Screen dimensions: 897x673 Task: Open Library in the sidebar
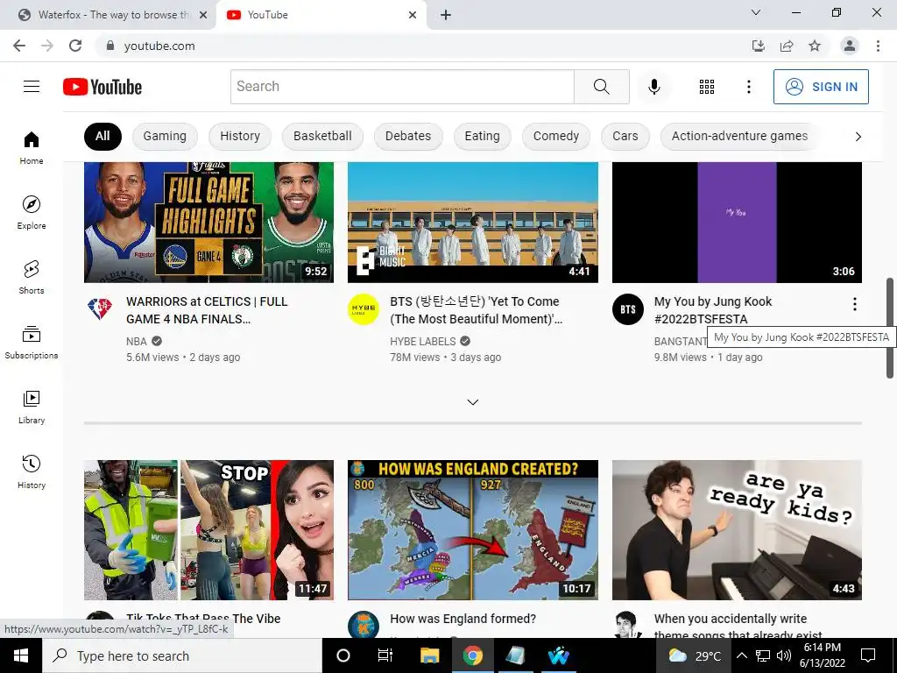point(32,407)
